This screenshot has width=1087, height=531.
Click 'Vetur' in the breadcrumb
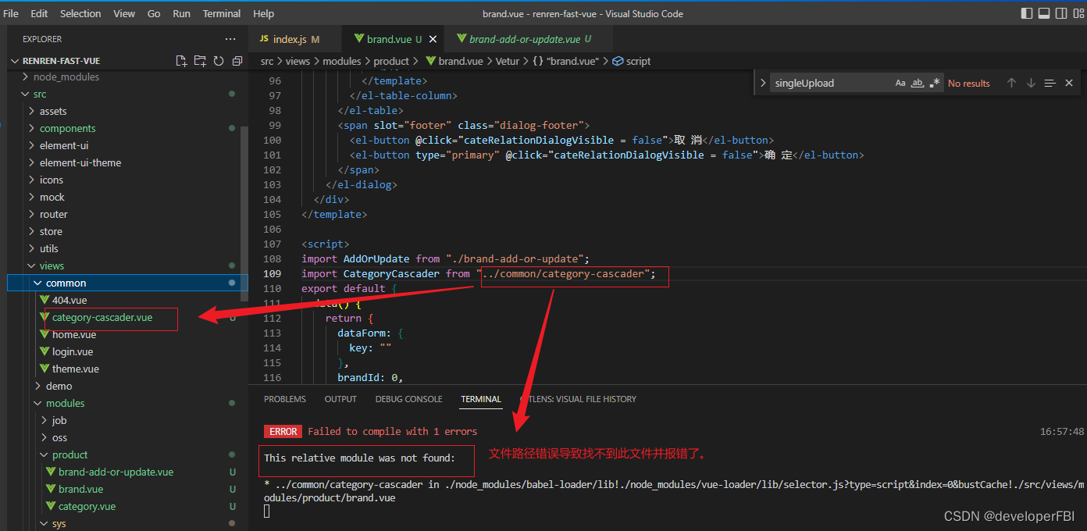pos(507,61)
